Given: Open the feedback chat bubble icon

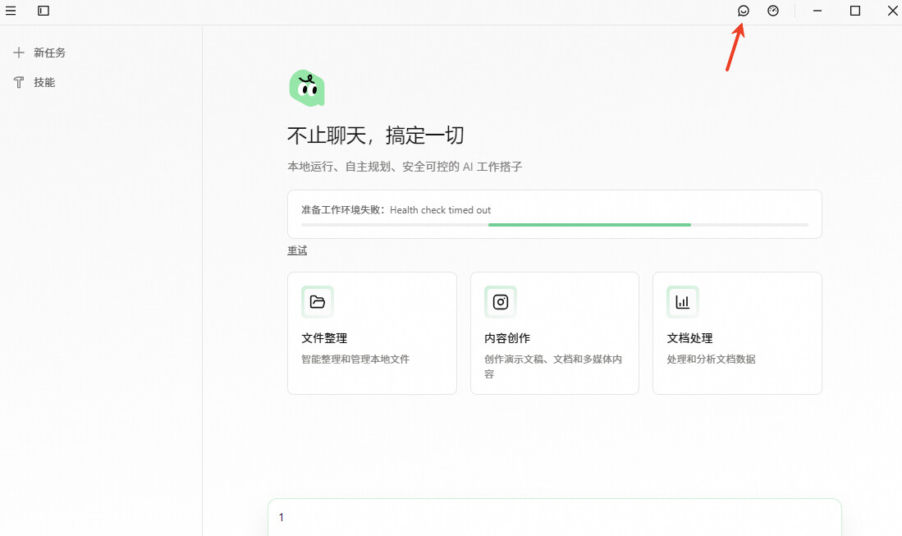Looking at the screenshot, I should click(x=744, y=11).
